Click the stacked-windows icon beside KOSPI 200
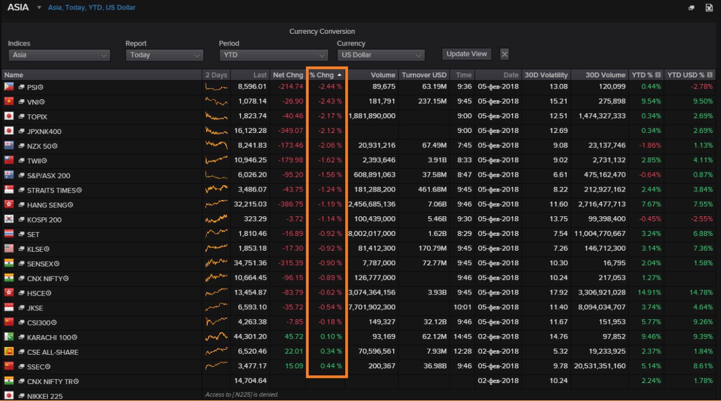The image size is (721, 401). click(x=21, y=220)
